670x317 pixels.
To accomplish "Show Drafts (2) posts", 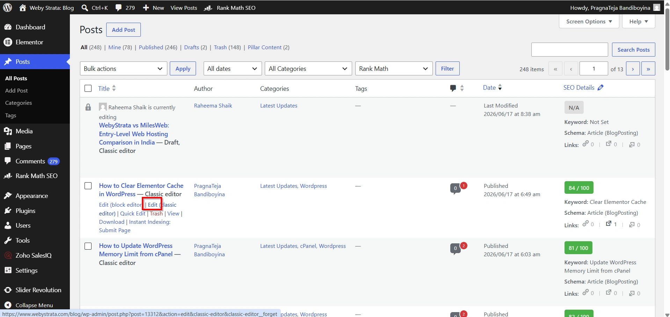I will click(x=196, y=47).
